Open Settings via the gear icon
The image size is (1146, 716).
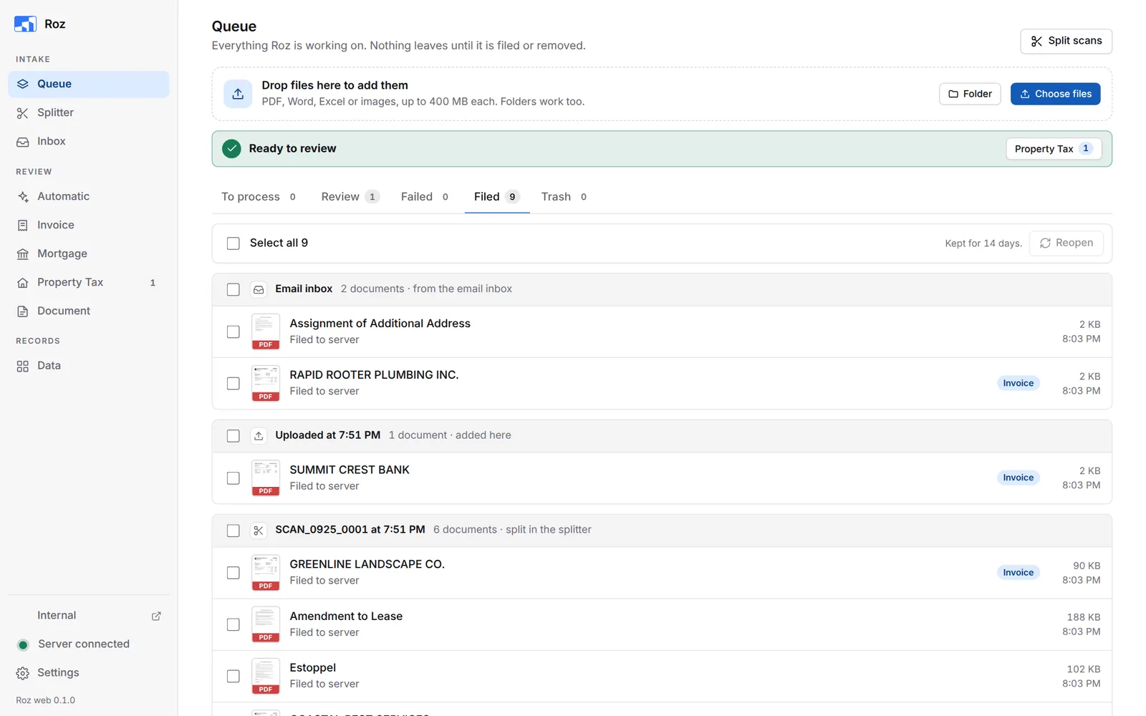[23, 673]
